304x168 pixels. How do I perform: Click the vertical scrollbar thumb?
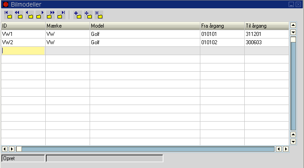(293, 39)
